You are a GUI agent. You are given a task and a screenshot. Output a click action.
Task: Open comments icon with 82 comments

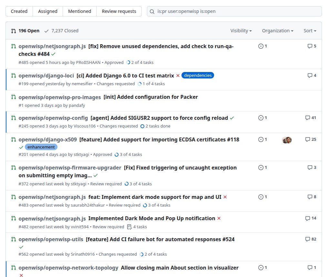(x=311, y=239)
